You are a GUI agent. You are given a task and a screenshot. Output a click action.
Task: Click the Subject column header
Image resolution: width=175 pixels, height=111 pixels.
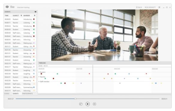click(x=16, y=16)
